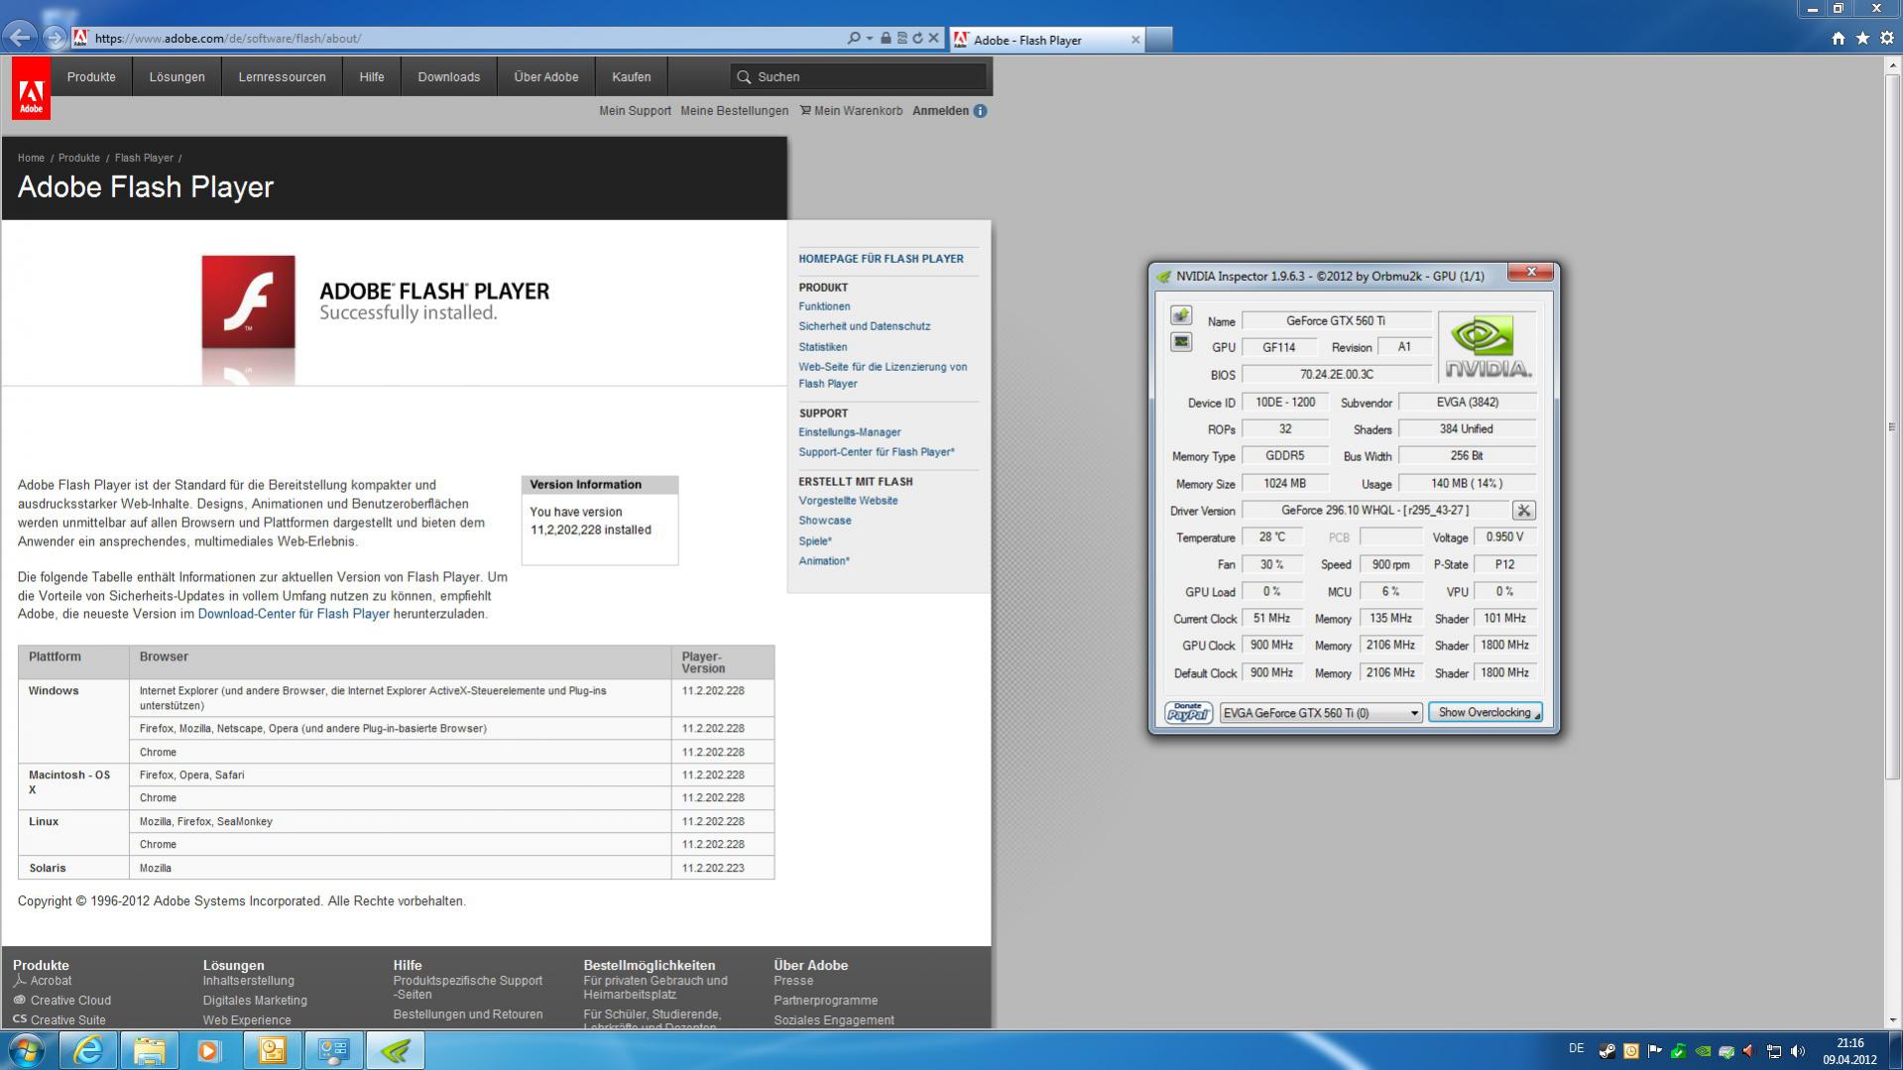Open sensor monitoring icon in NVIDIA Inspector

pos(1181,342)
